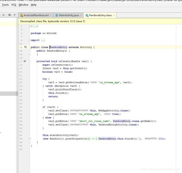Screen dimensions: 182x173
Task: Click 'var5.printStackTrace();' line
Action: (x=65, y=89)
